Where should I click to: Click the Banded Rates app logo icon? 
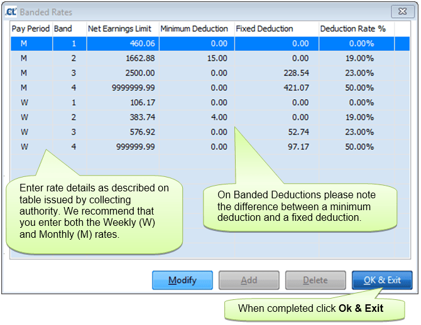(11, 12)
